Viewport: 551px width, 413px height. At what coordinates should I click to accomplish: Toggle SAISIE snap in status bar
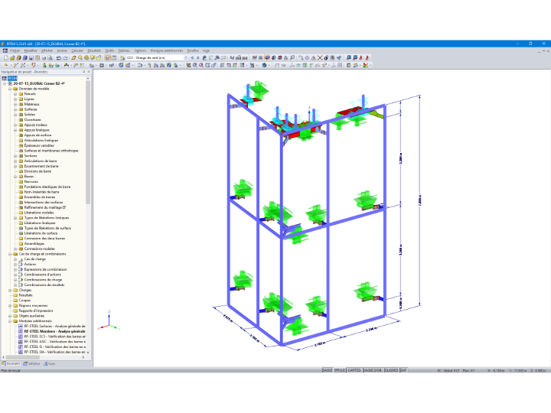(x=328, y=370)
